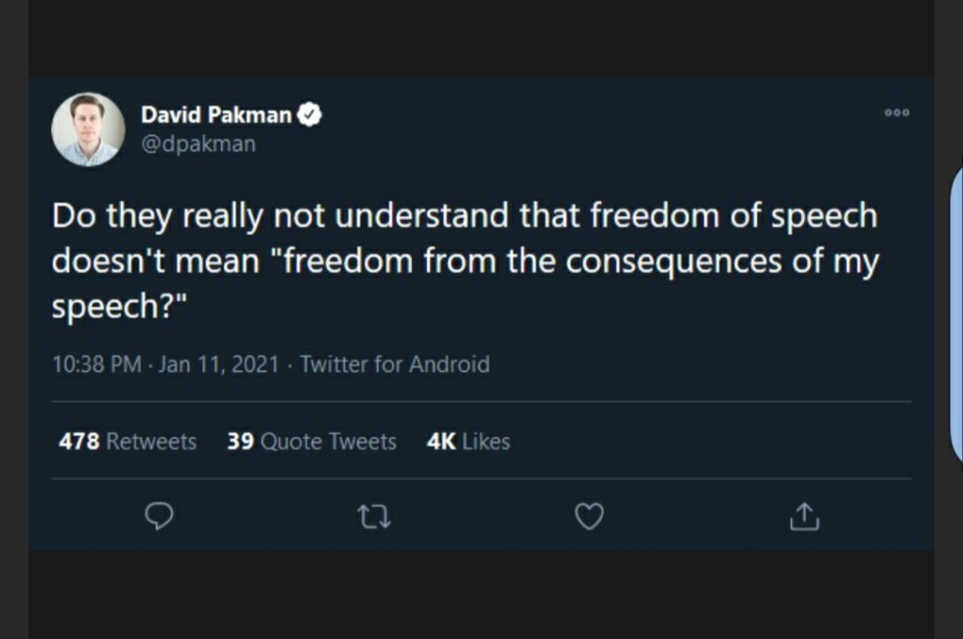View the 478 Retweets list

pyautogui.click(x=127, y=442)
